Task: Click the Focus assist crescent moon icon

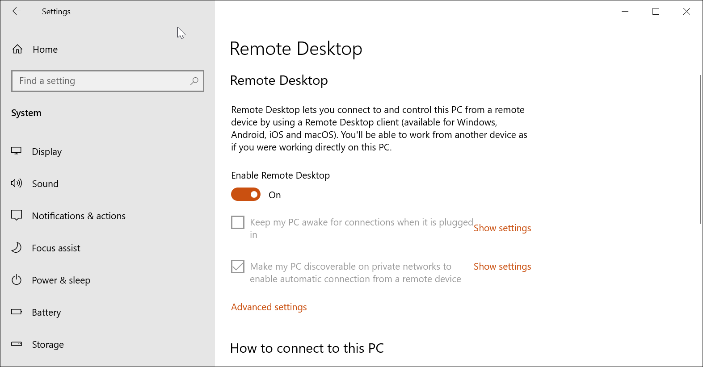Action: pyautogui.click(x=16, y=248)
